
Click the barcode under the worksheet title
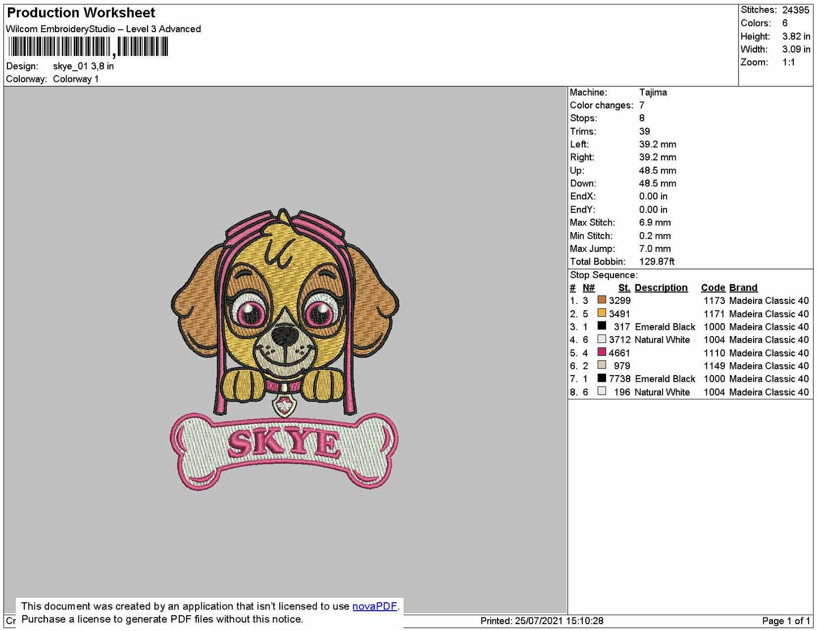pos(88,47)
